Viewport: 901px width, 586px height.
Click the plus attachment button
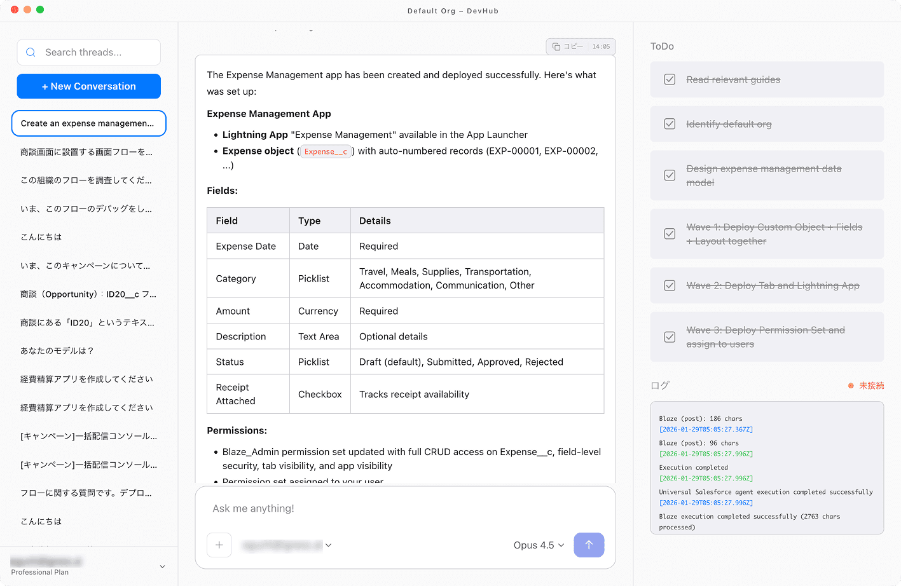(x=219, y=545)
